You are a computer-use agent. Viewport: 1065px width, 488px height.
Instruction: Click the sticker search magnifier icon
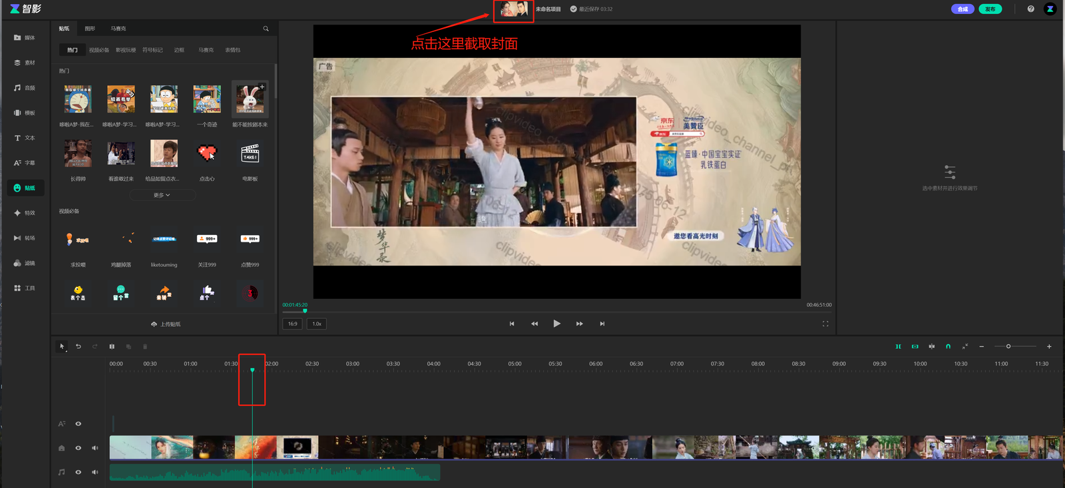(266, 29)
